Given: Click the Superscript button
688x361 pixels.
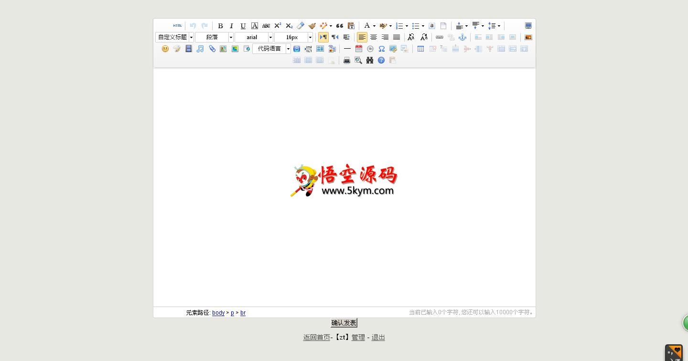Looking at the screenshot, I should 278,26.
